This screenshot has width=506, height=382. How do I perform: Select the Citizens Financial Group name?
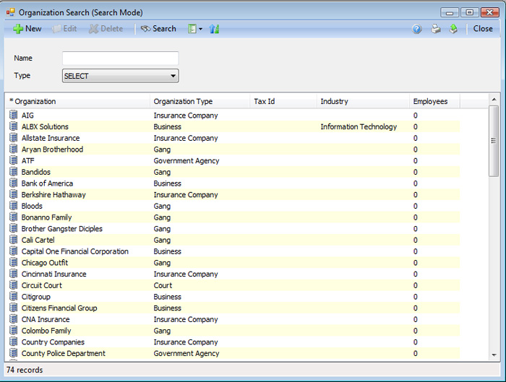tap(59, 308)
